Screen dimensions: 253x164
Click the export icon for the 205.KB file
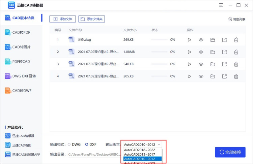click(x=224, y=76)
